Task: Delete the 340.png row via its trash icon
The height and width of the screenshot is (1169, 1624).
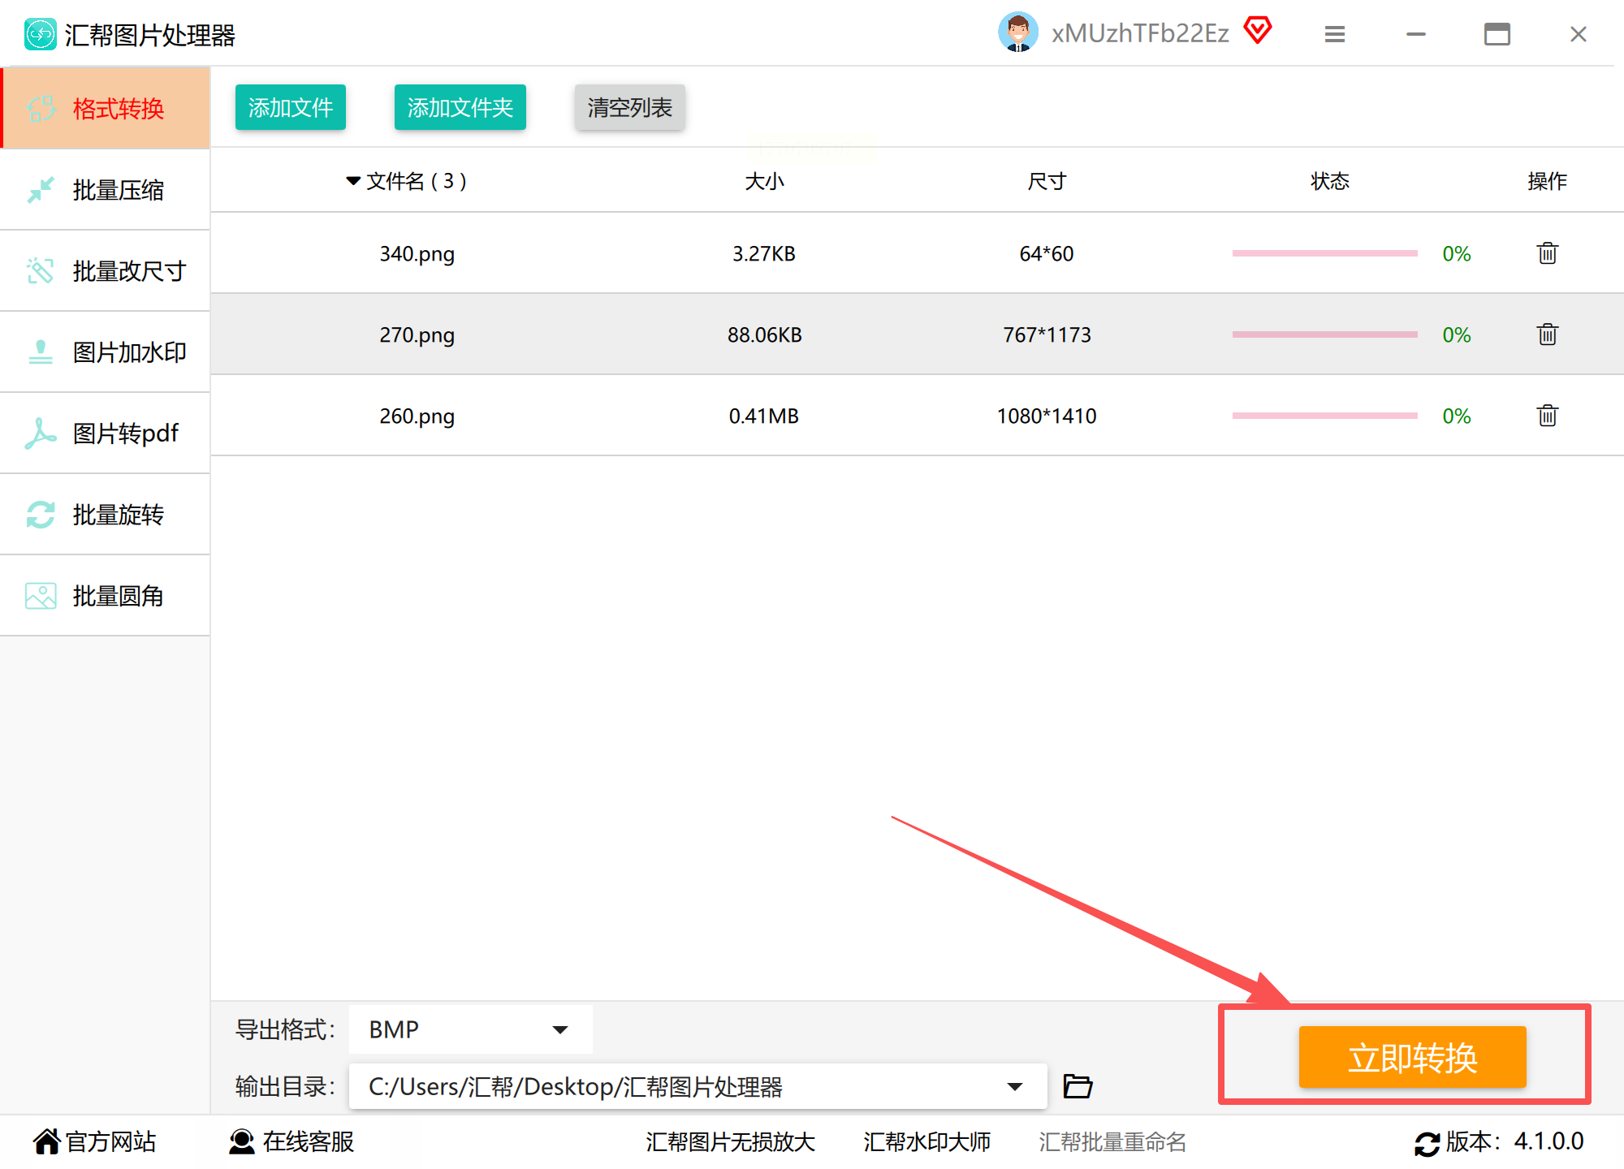Action: pos(1547,253)
